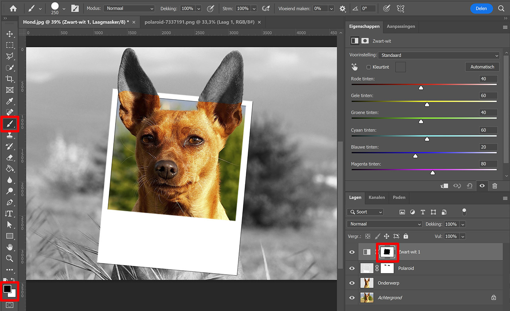Image resolution: width=510 pixels, height=311 pixels.
Task: Select the Zoom tool
Action: click(10, 258)
